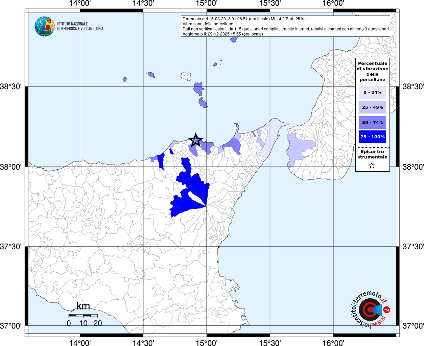Click the top 15°00' longitude label
This screenshot has height=346, width=424.
tap(207, 3)
